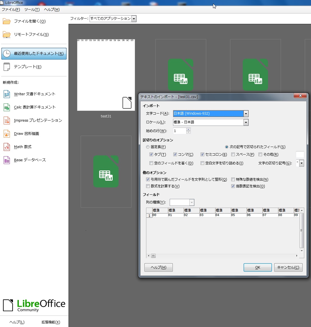
Task: Click preview cell containing 00
Action: [160, 215]
